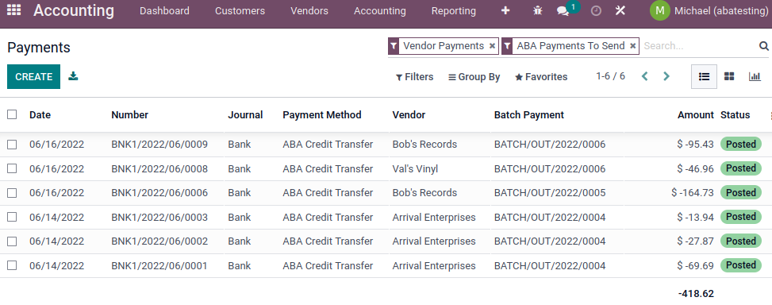This screenshot has width=772, height=305.
Task: Check the BNK1/2022/06/0009 row checkbox
Action: point(12,145)
